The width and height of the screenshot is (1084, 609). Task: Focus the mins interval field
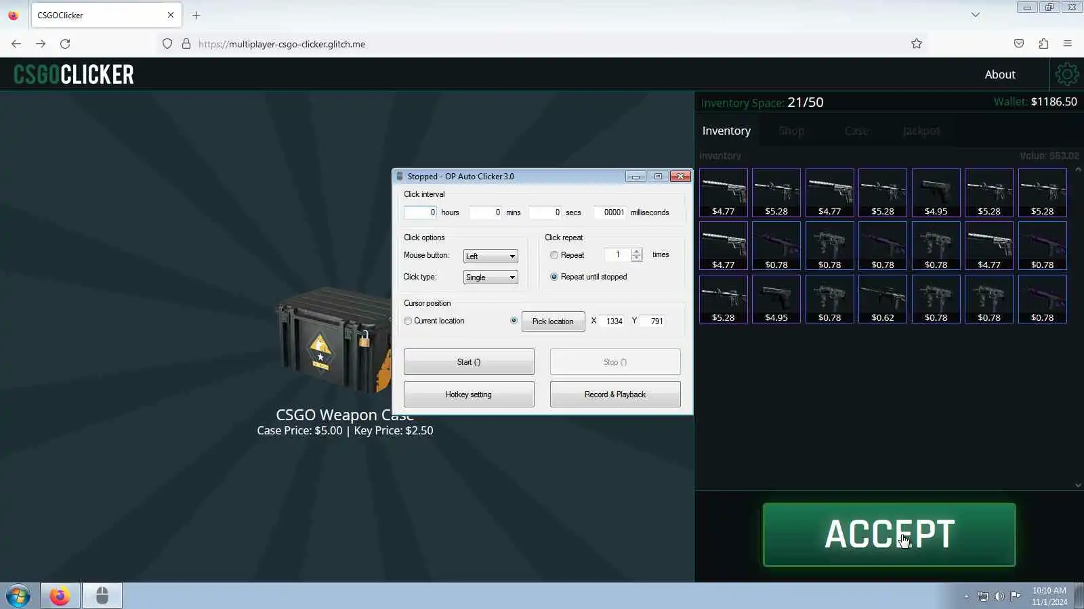(485, 212)
